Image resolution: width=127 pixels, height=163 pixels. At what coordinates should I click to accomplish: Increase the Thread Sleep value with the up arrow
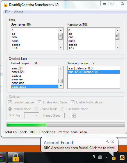74,114
